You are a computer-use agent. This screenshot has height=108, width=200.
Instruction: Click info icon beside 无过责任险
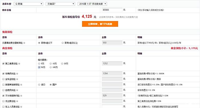click(17, 101)
